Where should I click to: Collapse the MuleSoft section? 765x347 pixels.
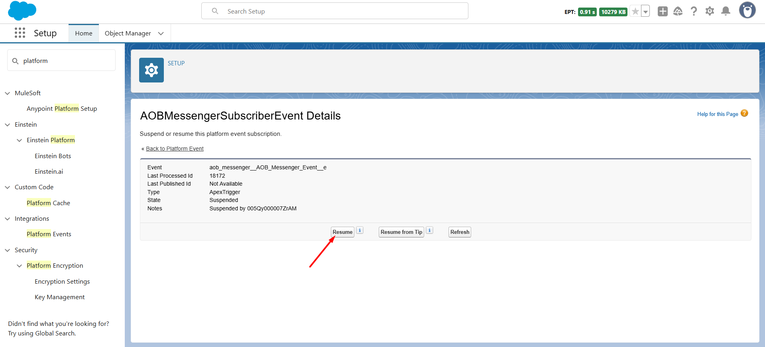(7, 93)
